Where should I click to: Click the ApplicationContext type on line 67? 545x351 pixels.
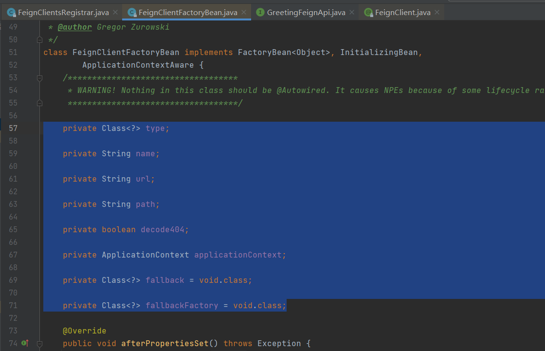(145, 255)
